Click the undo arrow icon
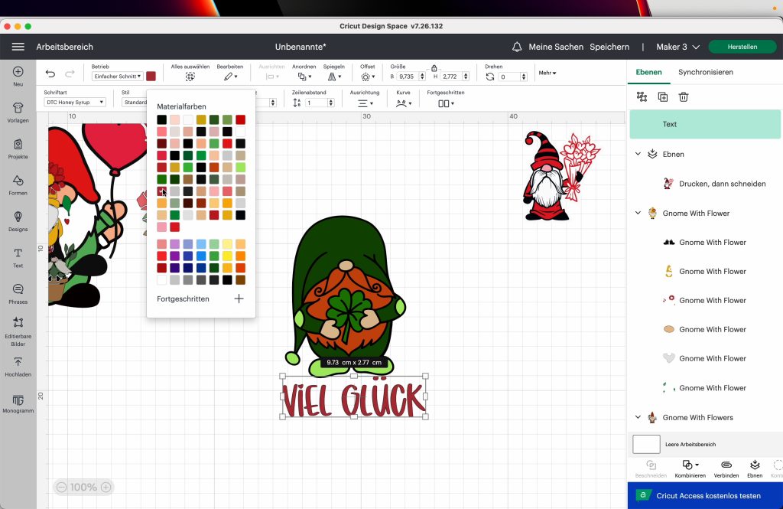783x509 pixels. (50, 74)
